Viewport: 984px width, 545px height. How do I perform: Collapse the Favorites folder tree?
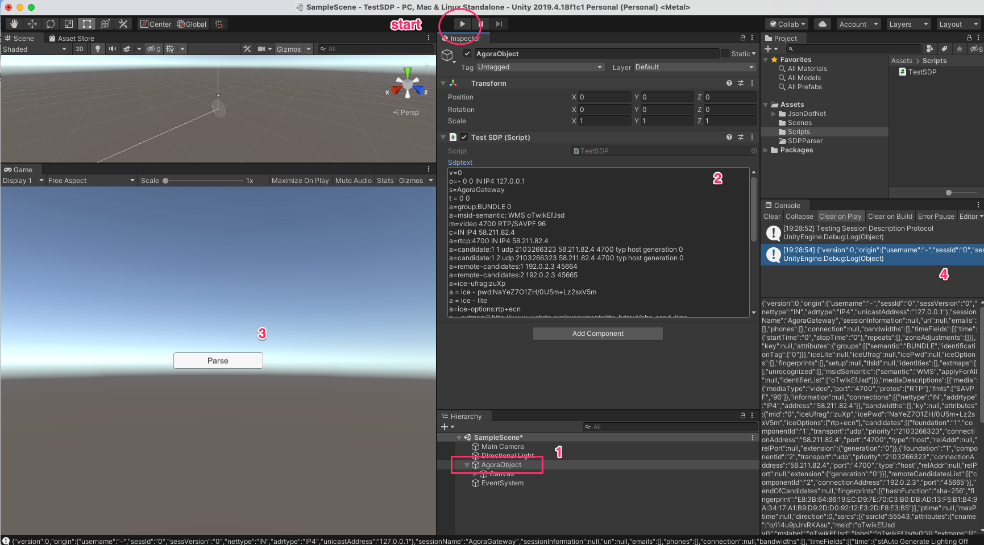[x=766, y=60]
